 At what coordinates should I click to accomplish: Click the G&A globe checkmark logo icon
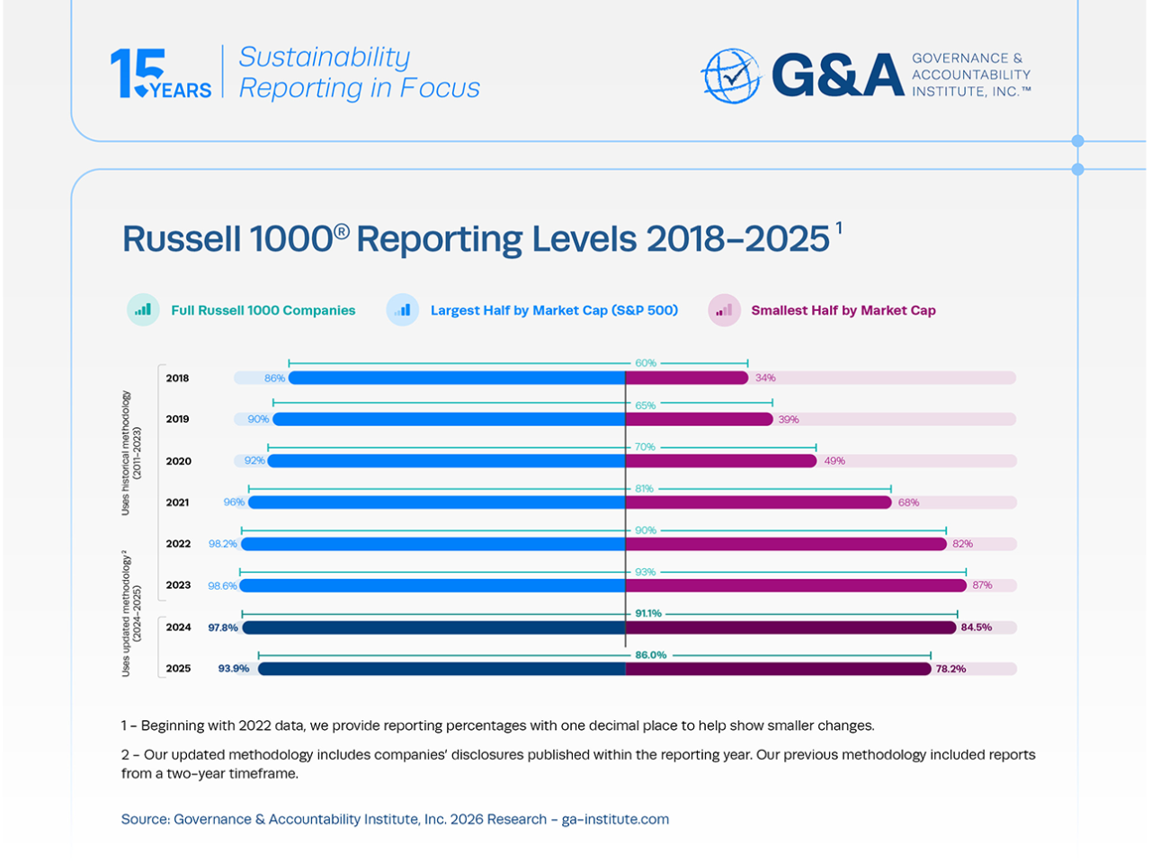tap(730, 76)
